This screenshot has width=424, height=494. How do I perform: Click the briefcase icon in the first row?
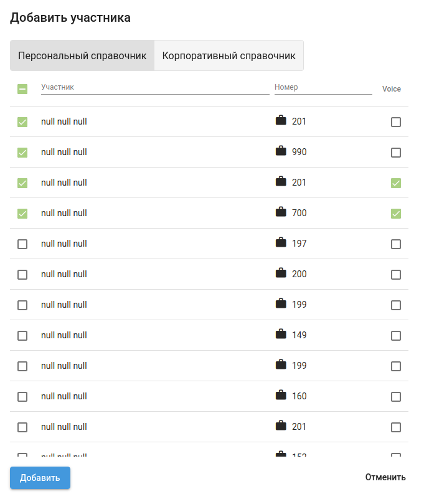pyautogui.click(x=281, y=121)
